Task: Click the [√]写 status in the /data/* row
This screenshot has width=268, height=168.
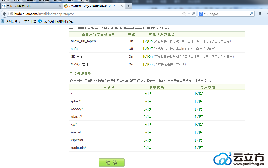Action: pyautogui.click(x=199, y=117)
